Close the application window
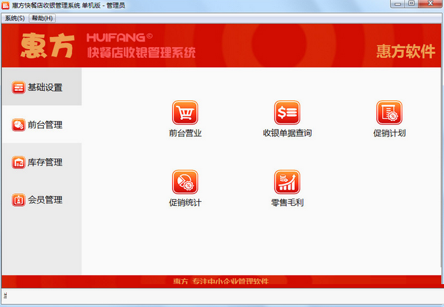 (x=430, y=4)
